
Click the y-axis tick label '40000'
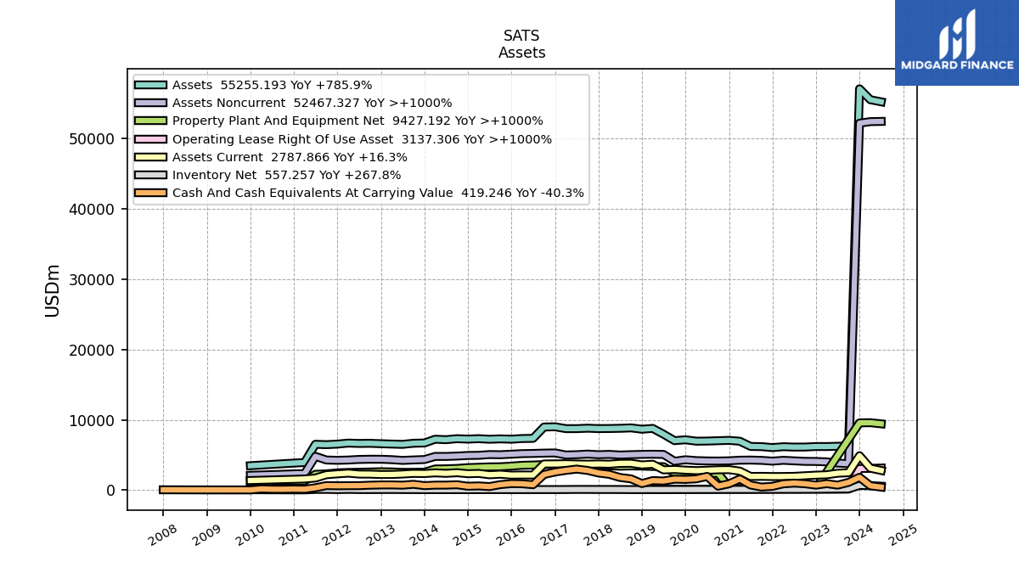[93, 210]
